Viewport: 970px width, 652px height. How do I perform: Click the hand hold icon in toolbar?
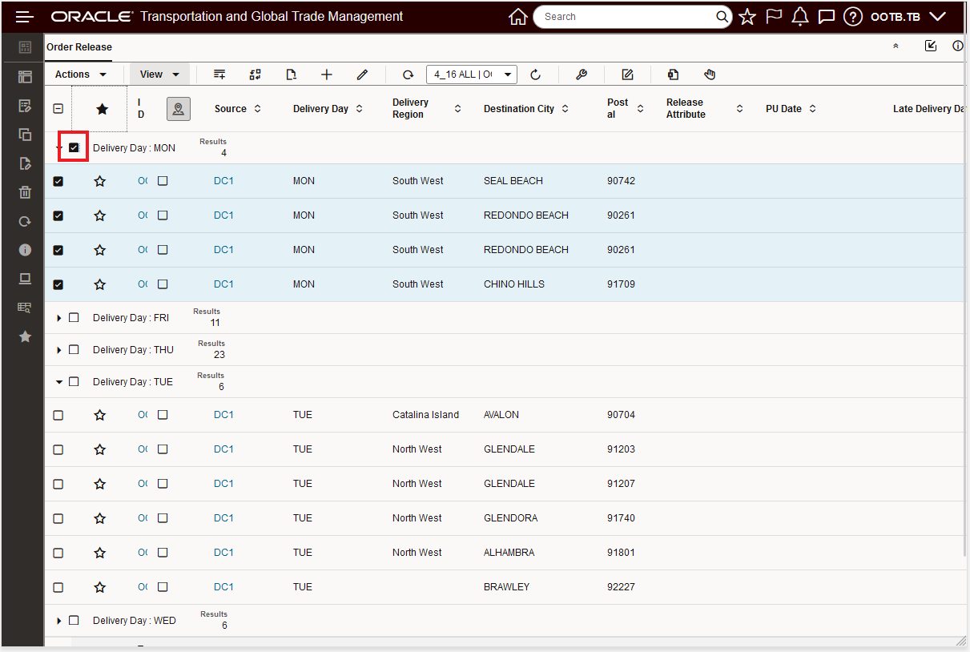click(x=710, y=74)
